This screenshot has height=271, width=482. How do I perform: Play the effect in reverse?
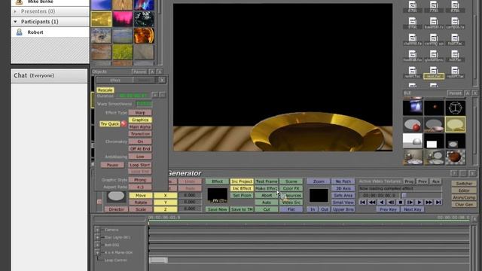click(x=382, y=202)
